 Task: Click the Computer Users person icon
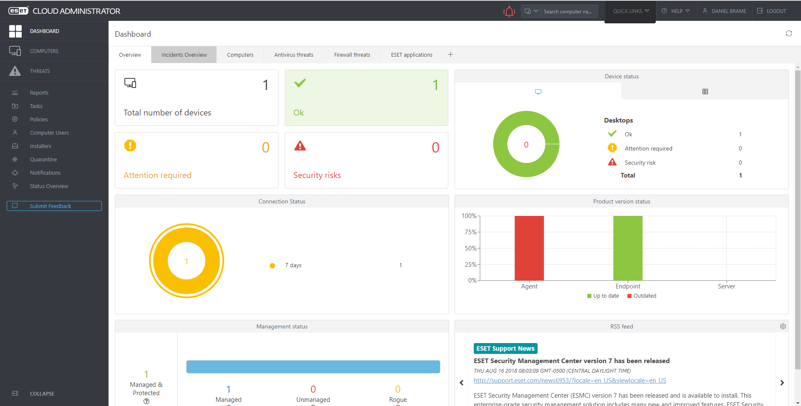(x=15, y=133)
